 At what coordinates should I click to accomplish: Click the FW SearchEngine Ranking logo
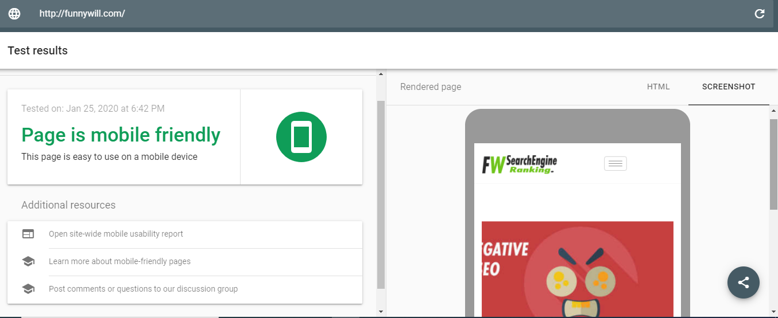520,164
